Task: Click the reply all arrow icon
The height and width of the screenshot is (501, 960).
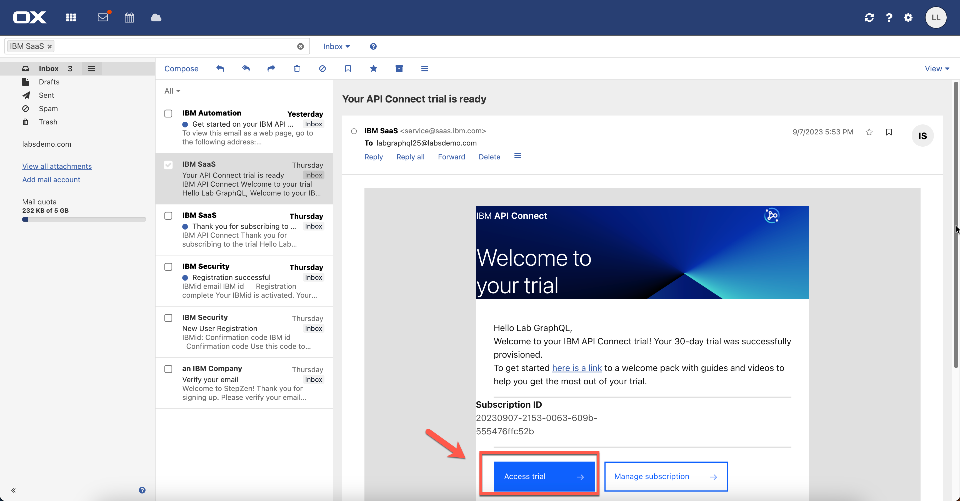Action: pyautogui.click(x=246, y=69)
